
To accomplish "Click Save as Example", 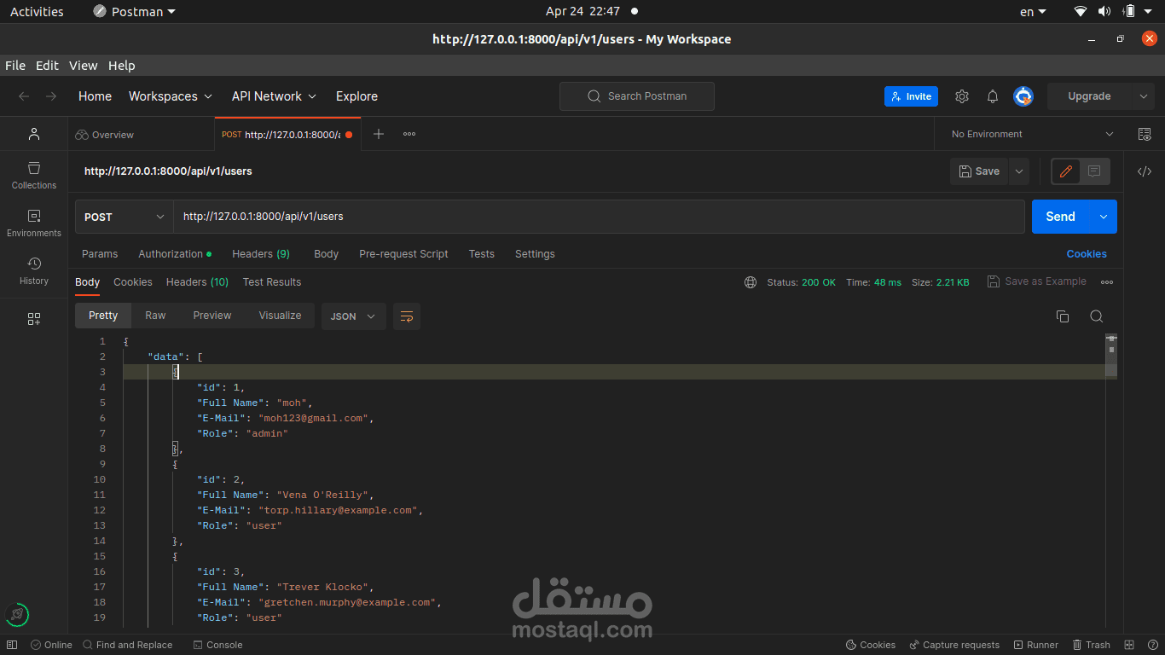I will point(1037,281).
